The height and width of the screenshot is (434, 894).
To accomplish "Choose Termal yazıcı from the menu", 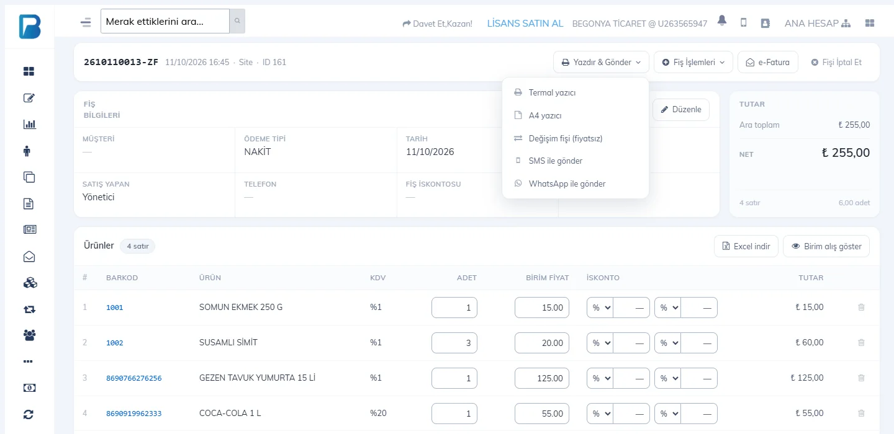I will [576, 92].
